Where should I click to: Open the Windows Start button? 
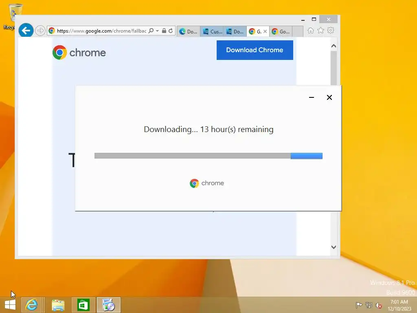click(x=10, y=305)
